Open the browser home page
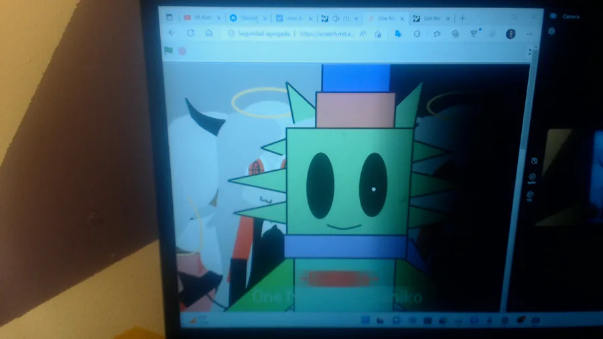This screenshot has width=603, height=339. tap(209, 33)
